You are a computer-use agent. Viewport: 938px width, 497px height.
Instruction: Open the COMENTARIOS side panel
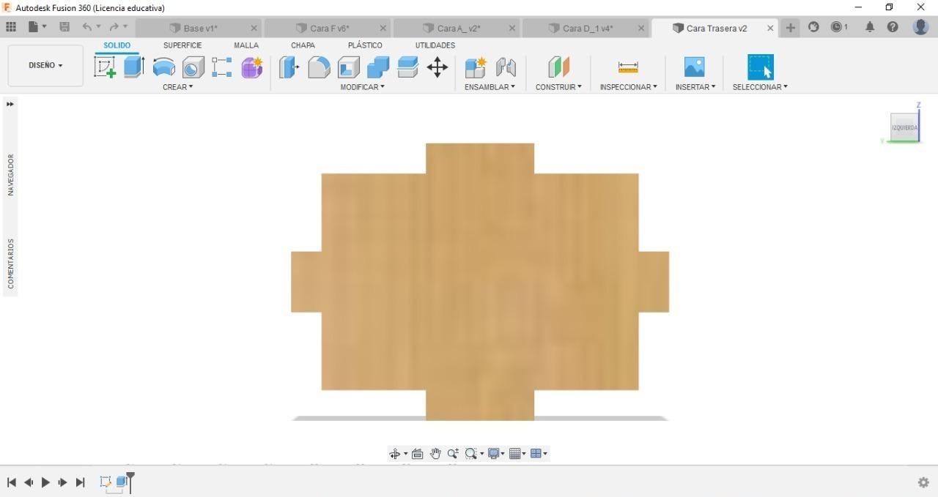[11, 264]
